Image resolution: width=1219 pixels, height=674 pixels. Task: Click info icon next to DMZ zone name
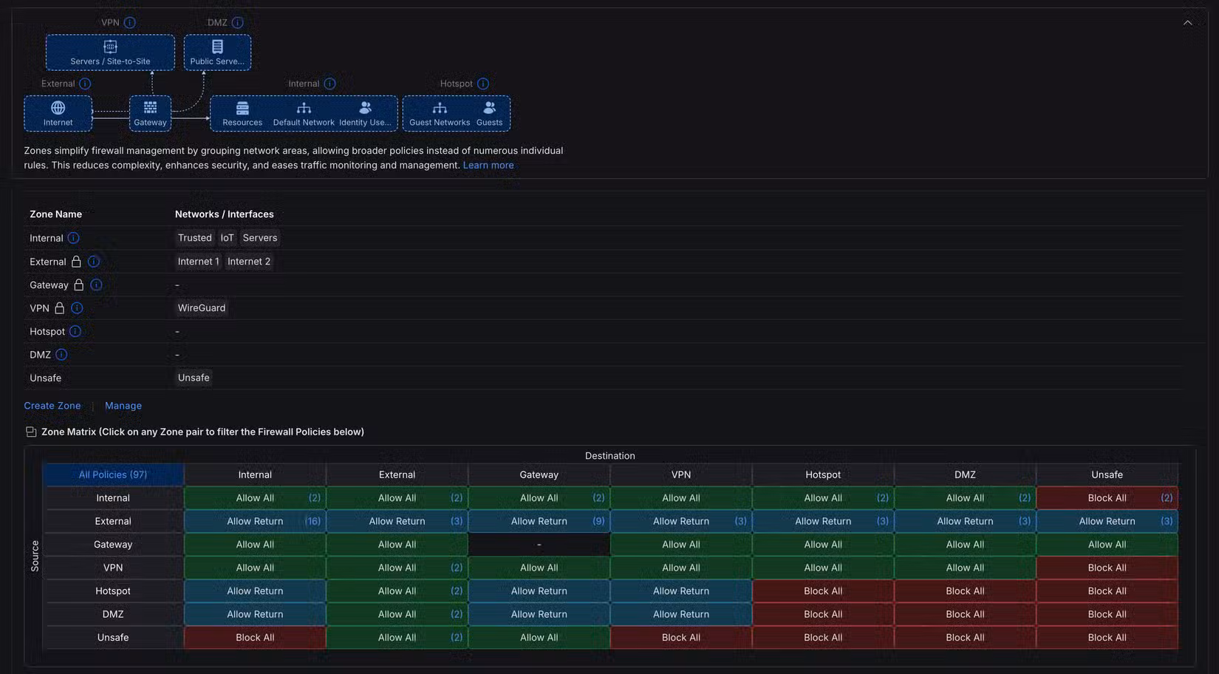[61, 355]
